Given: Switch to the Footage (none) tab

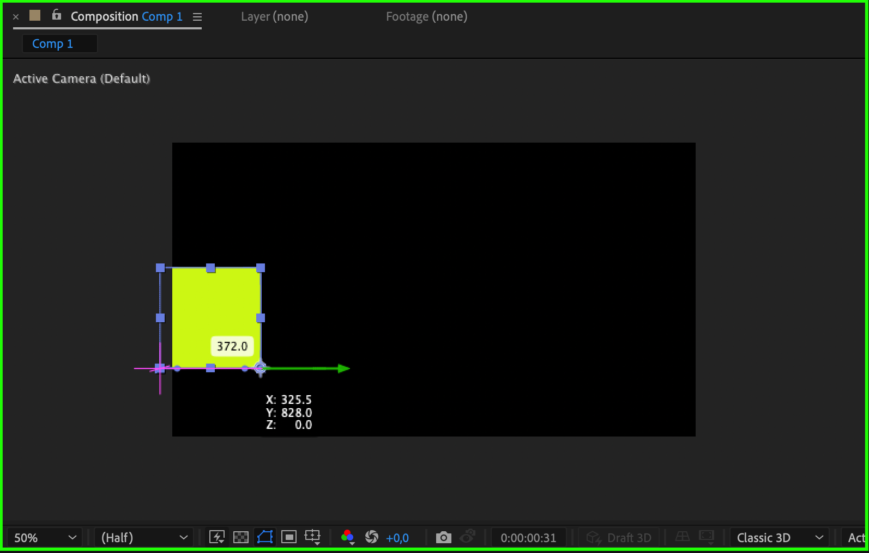Looking at the screenshot, I should coord(427,16).
